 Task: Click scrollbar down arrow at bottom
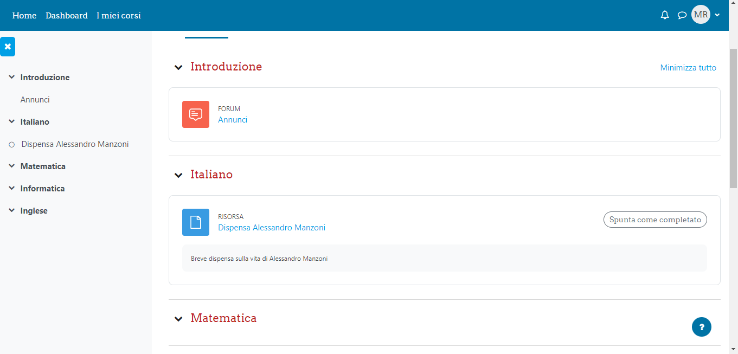pyautogui.click(x=733, y=349)
